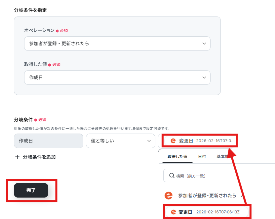Collapse the 参加者が登録・更新されたら section
The image size is (275, 219).
tap(242, 196)
